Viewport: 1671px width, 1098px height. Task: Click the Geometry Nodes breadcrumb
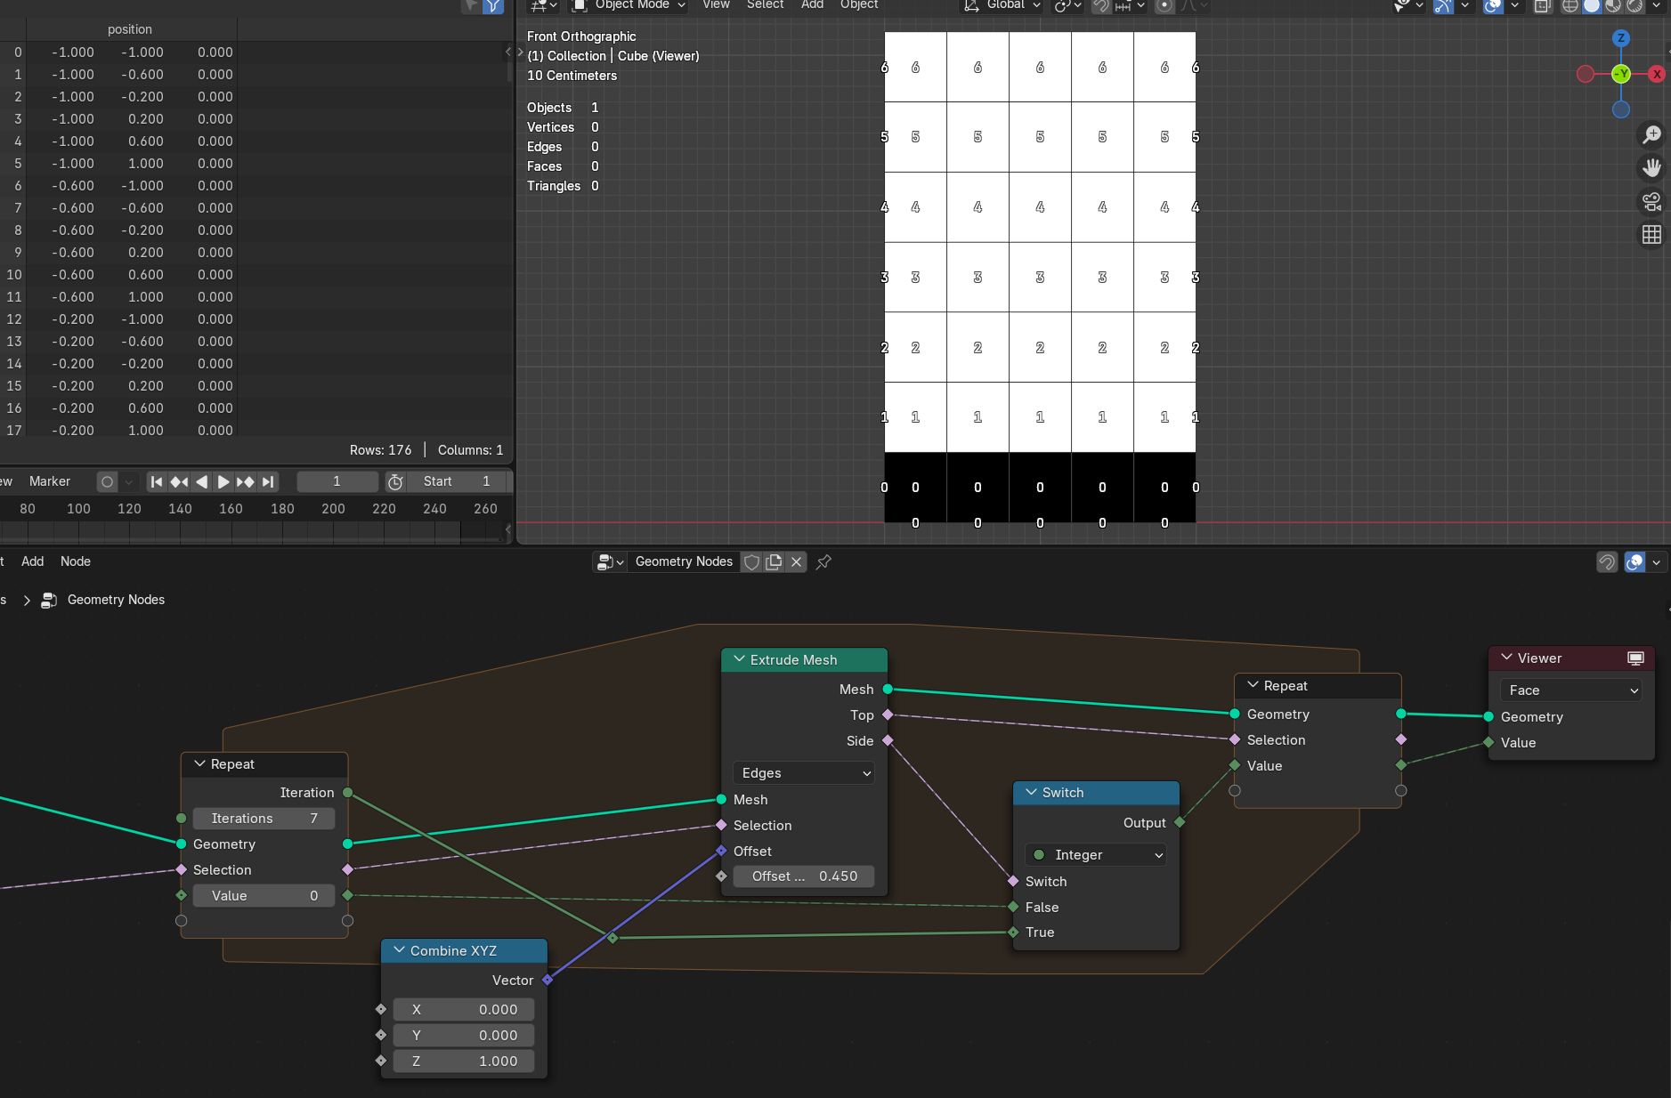116,600
